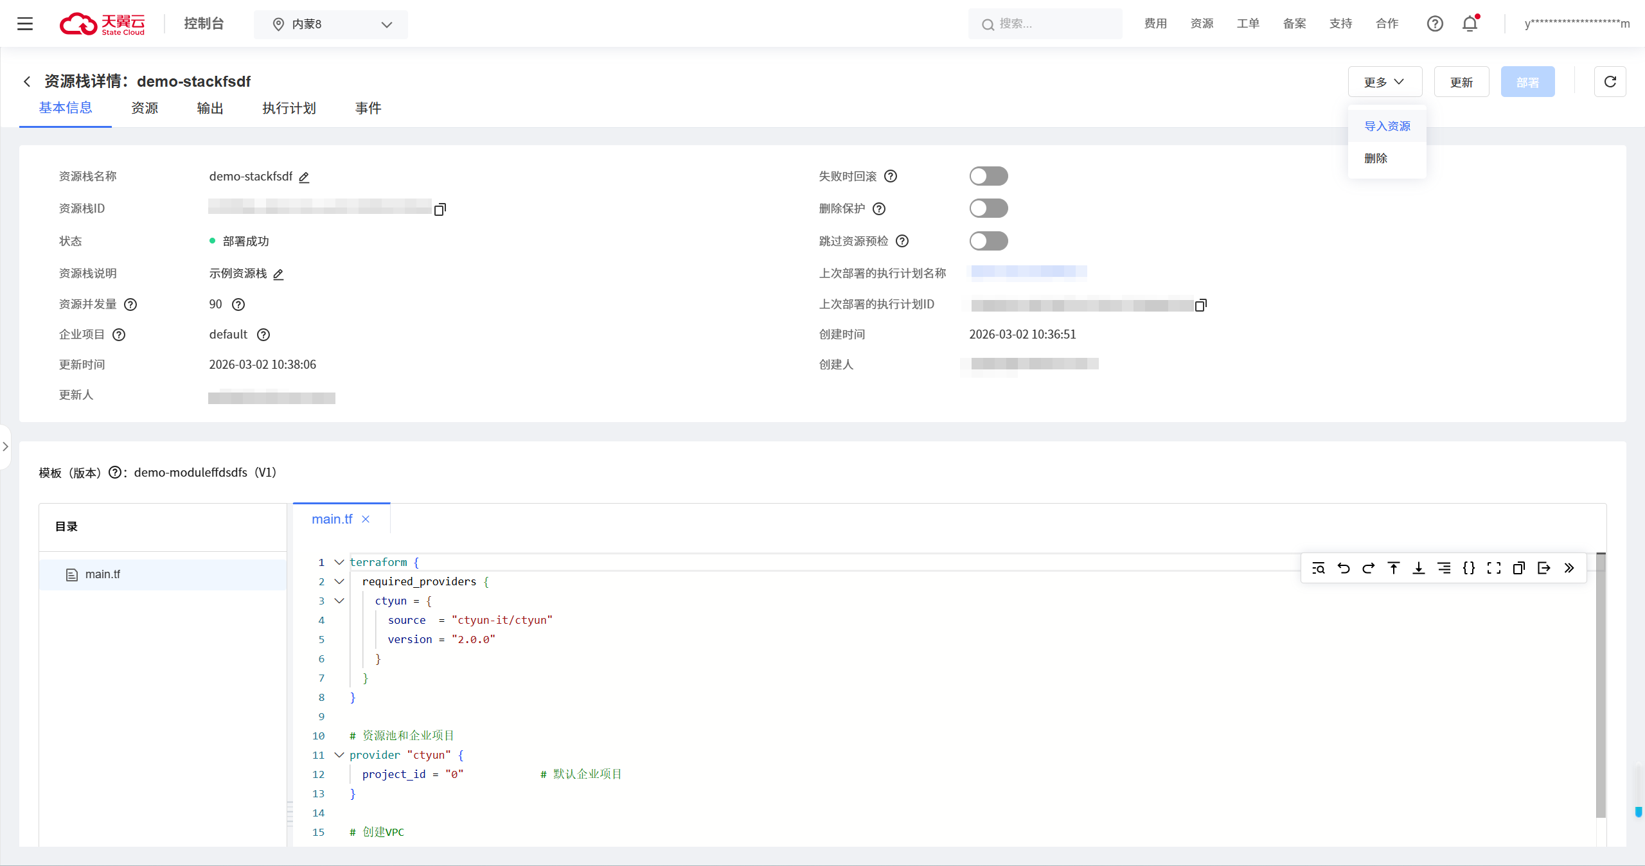Click the 更新 button
Image resolution: width=1645 pixels, height=866 pixels.
tap(1461, 82)
